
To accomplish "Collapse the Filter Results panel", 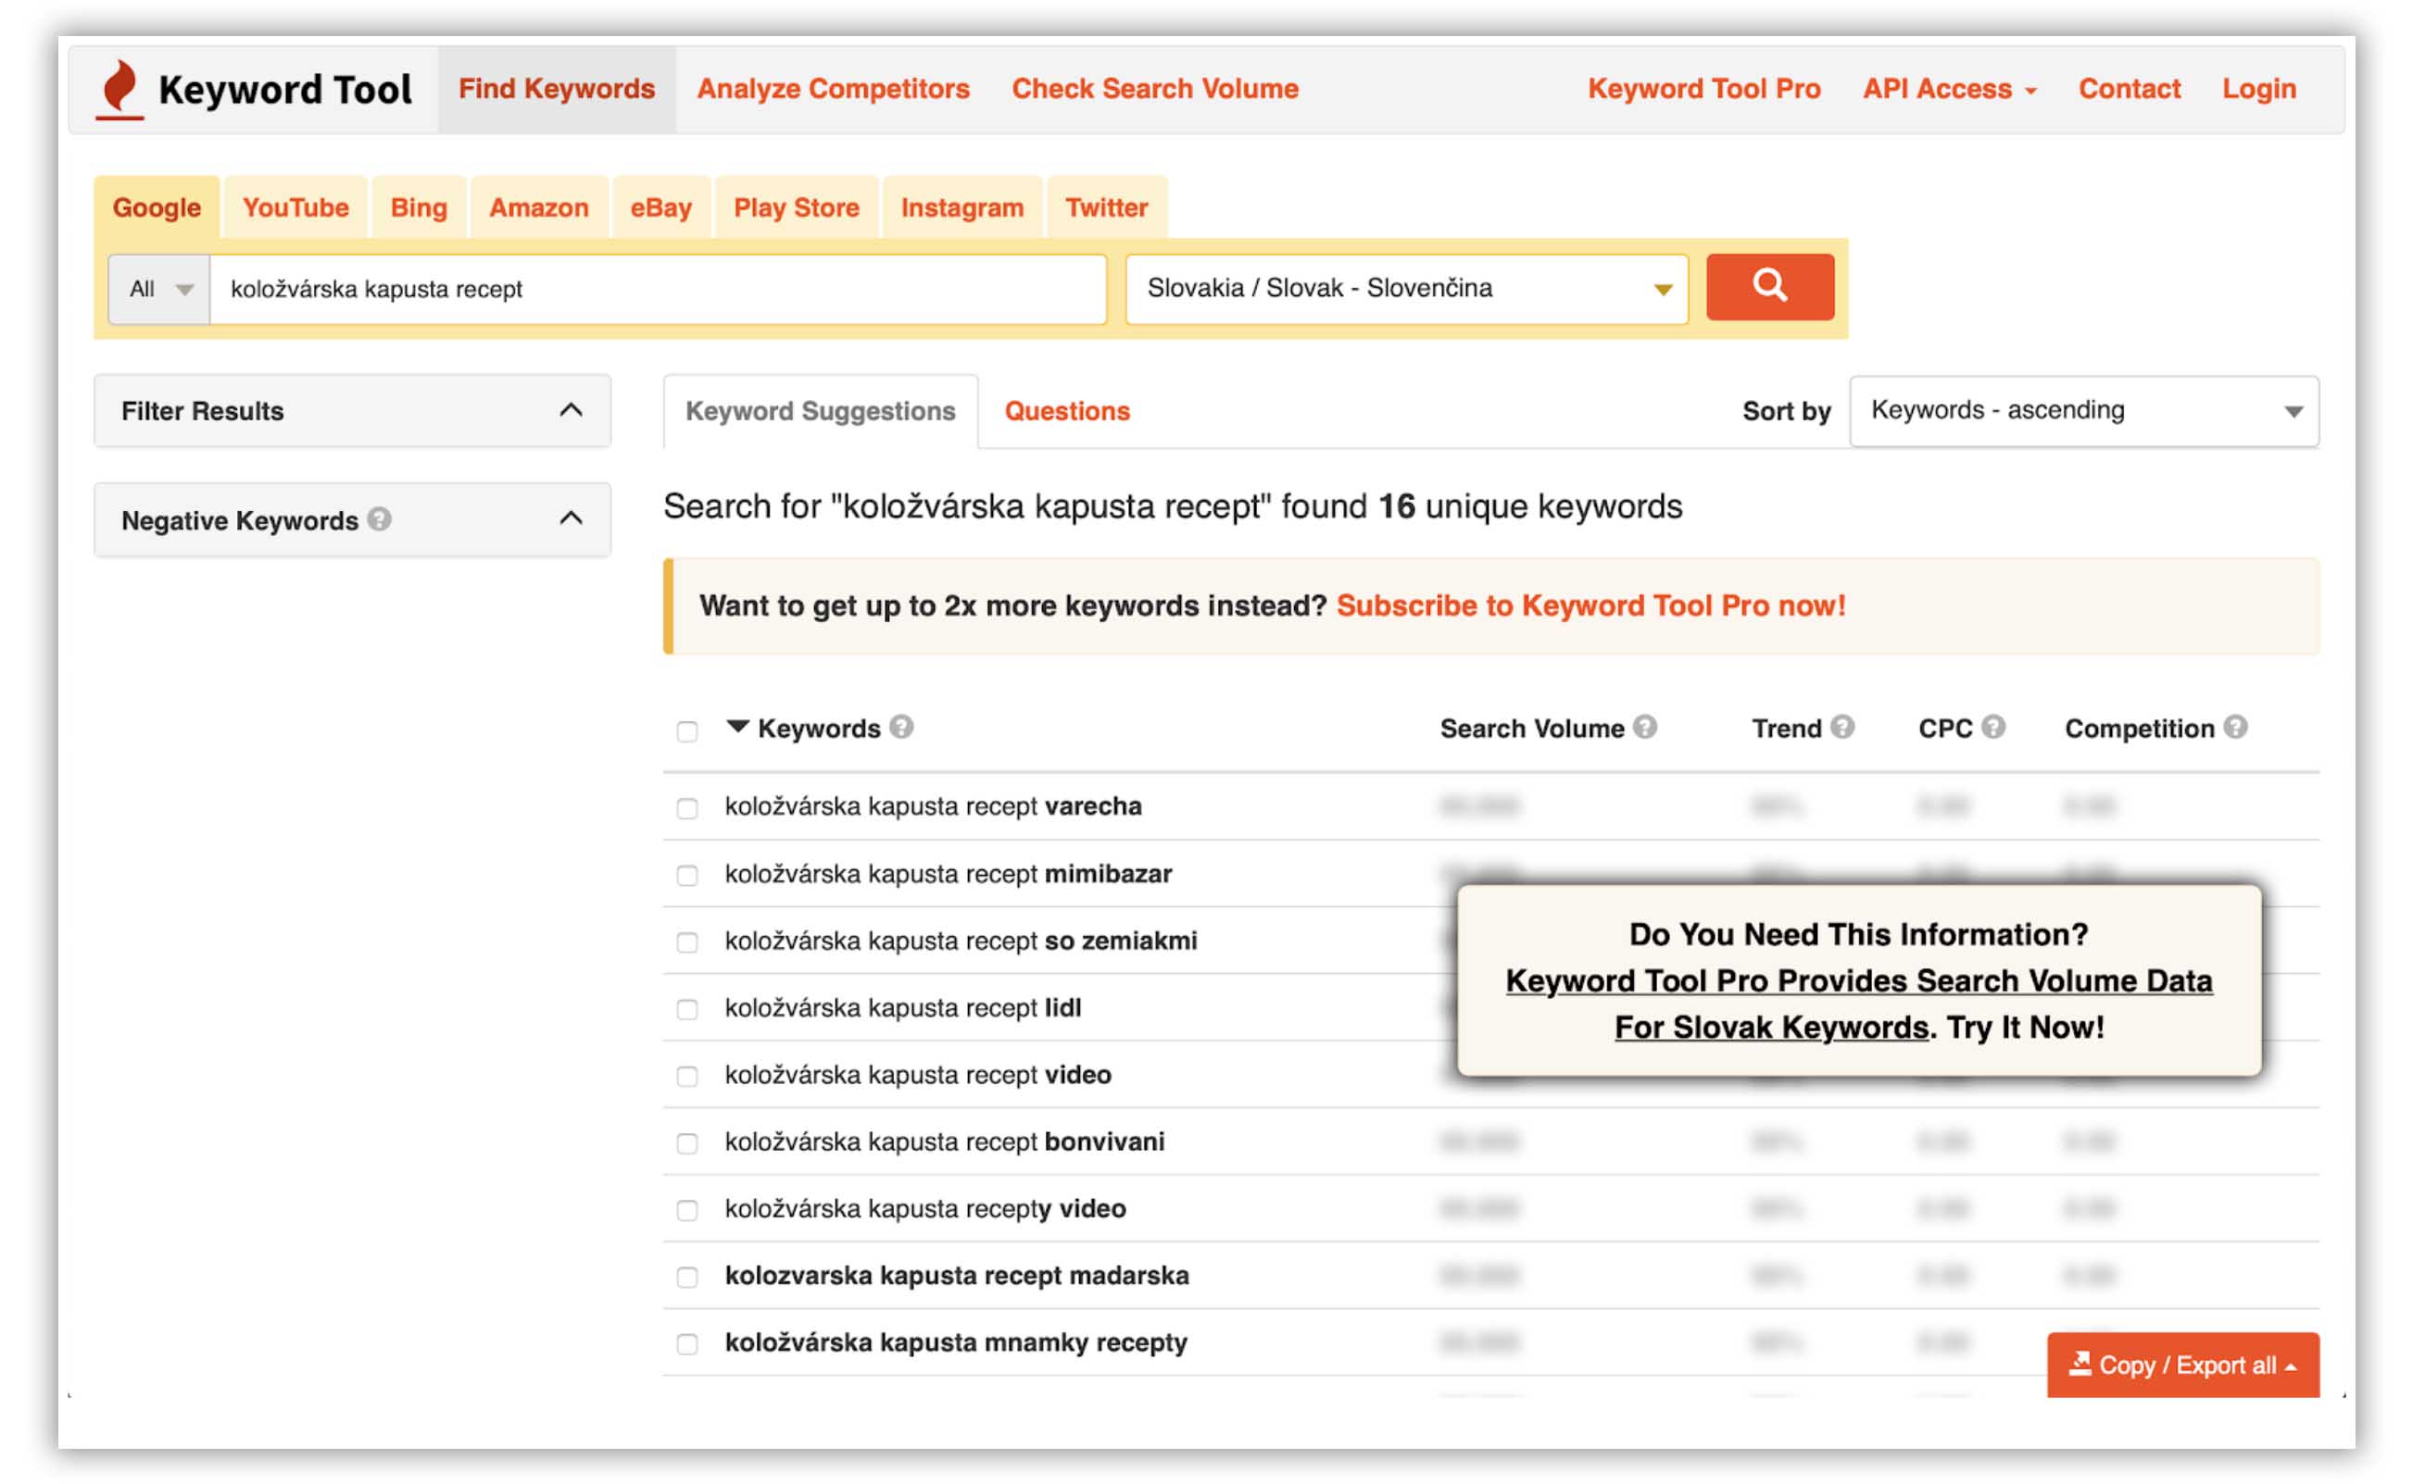I will click(571, 410).
